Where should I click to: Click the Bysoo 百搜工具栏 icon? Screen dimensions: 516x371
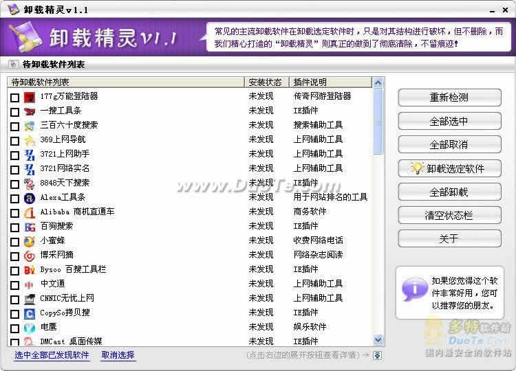(x=30, y=271)
